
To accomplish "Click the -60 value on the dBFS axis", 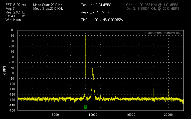I will pos(12,62).
